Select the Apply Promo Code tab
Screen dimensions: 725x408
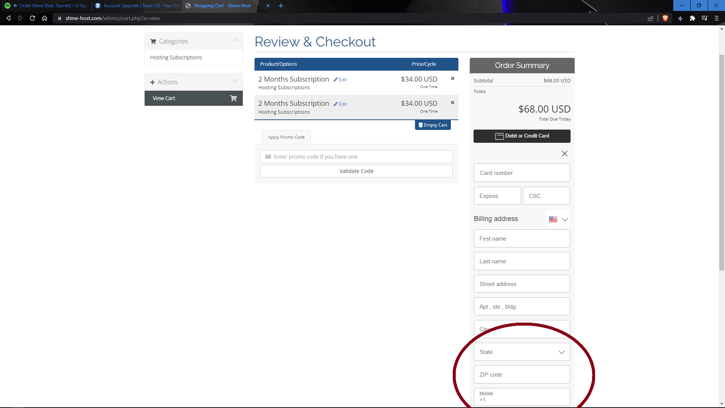[x=286, y=137]
